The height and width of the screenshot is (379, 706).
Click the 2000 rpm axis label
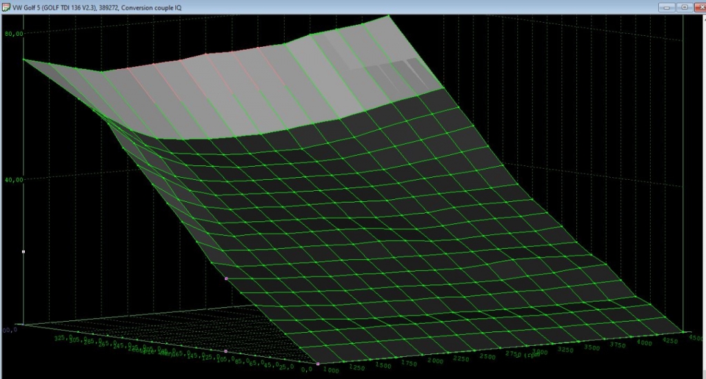436,361
